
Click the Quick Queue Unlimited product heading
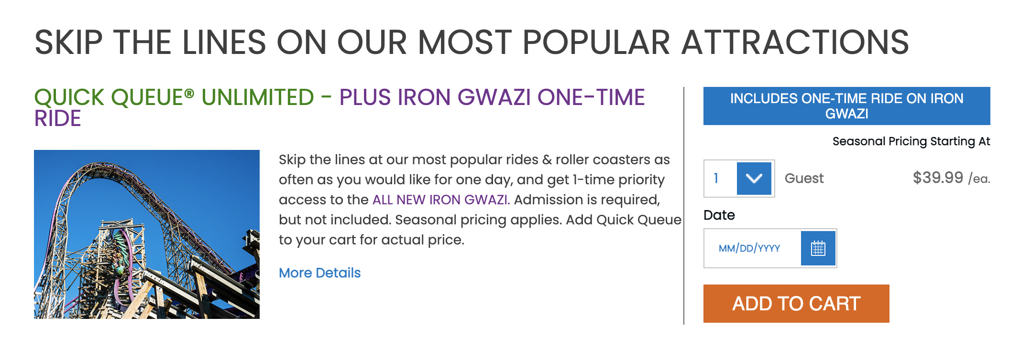pyautogui.click(x=174, y=97)
